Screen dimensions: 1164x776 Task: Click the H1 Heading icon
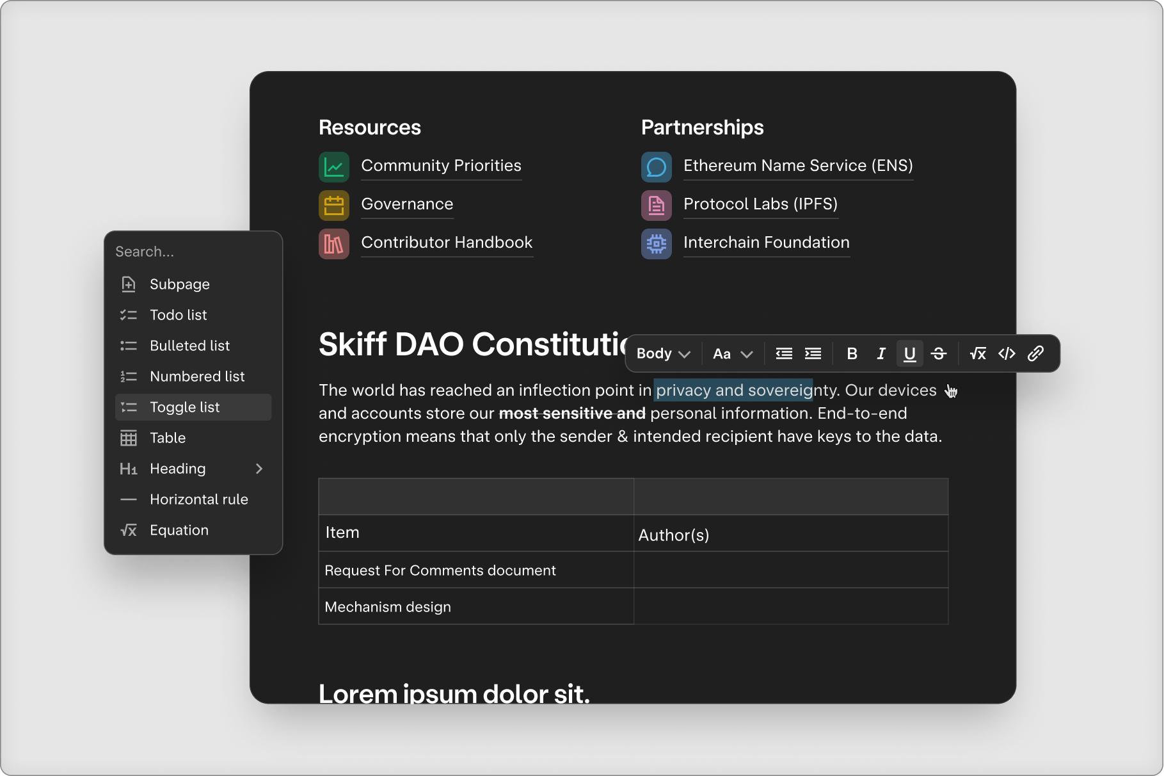click(129, 469)
